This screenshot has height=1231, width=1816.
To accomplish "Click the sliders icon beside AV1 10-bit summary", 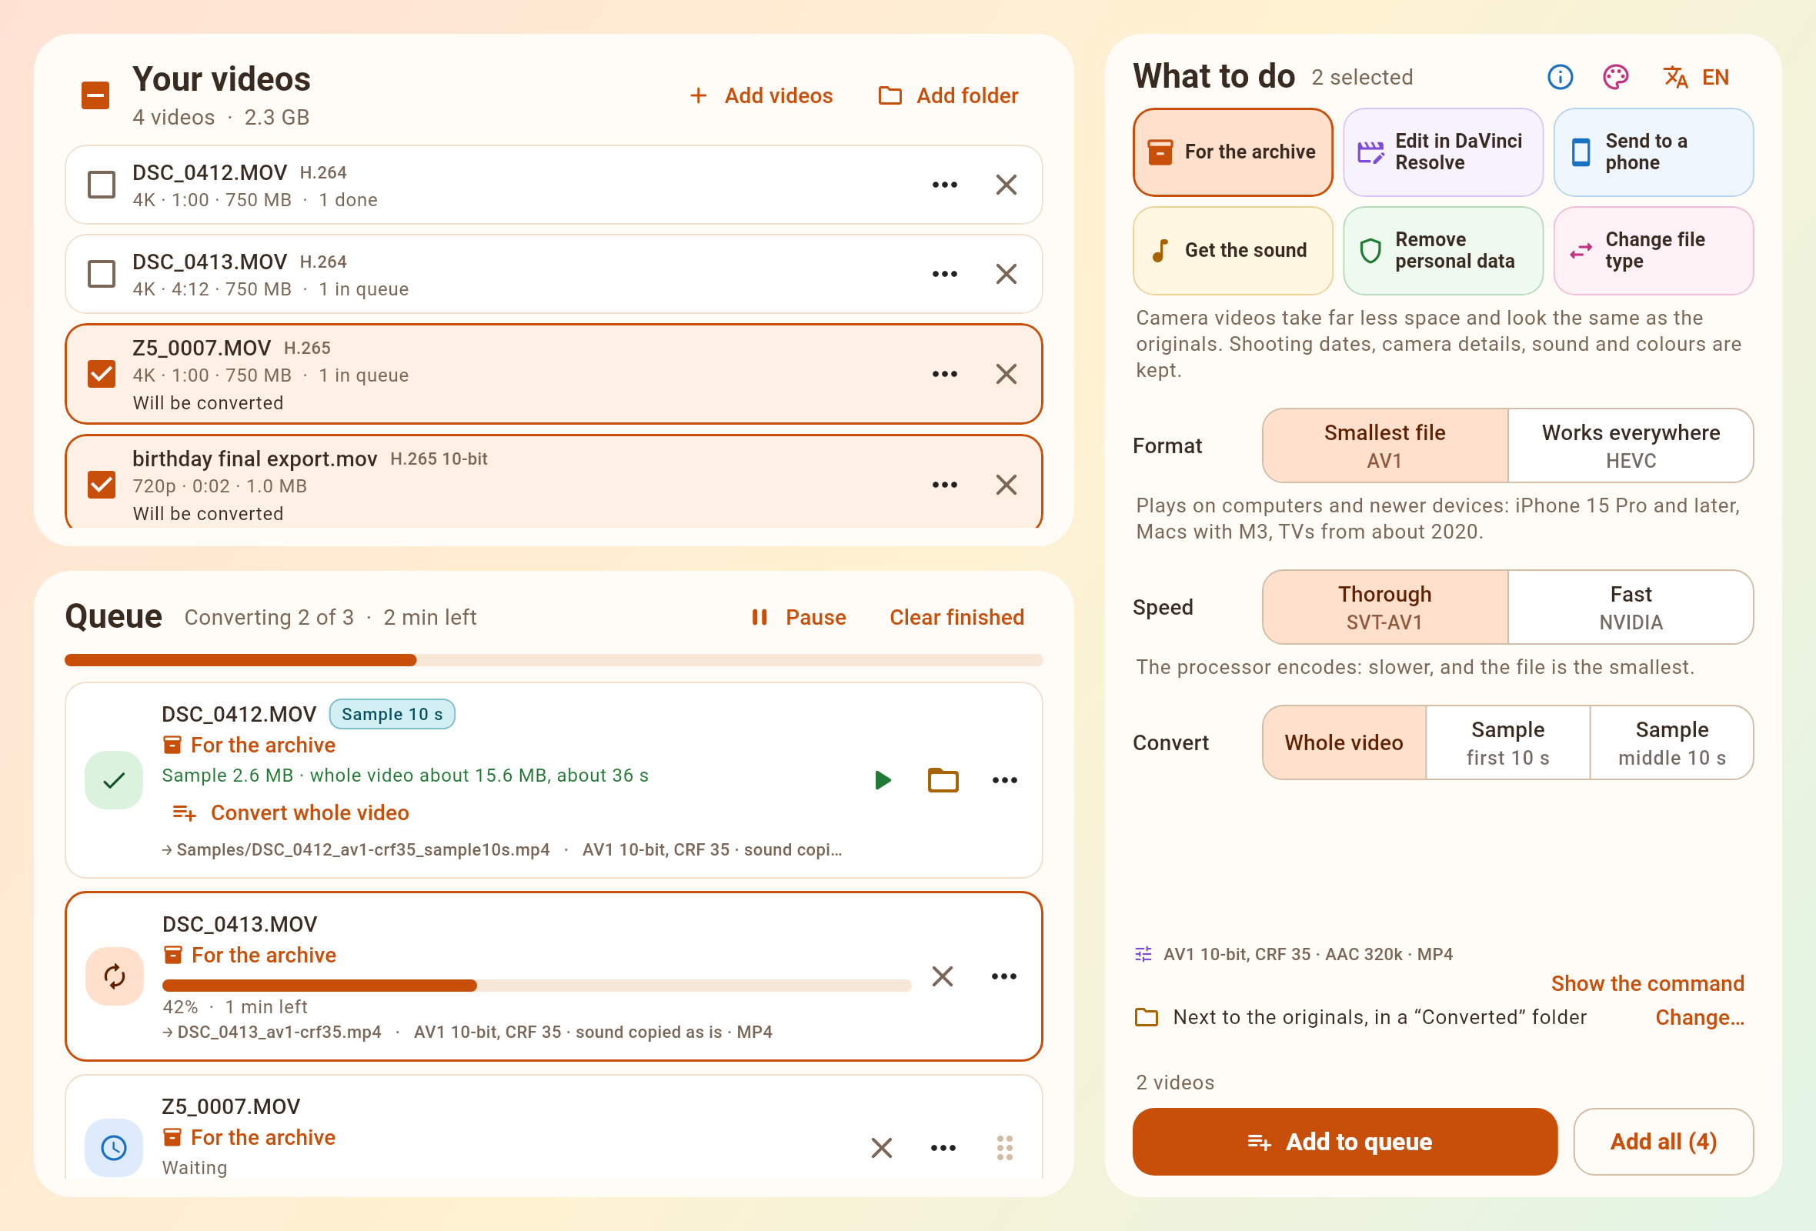I will (1143, 954).
